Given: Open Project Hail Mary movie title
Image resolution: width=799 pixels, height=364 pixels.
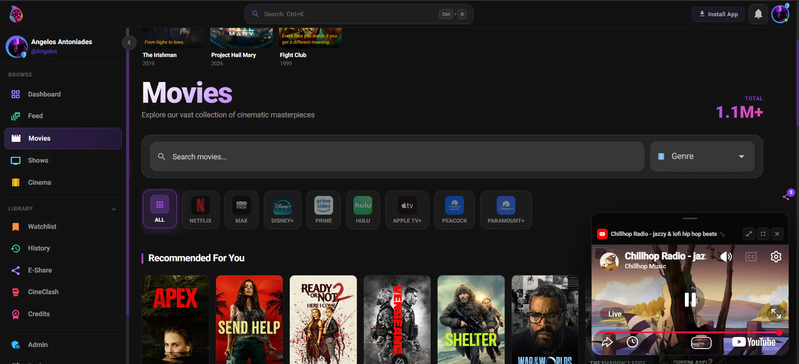Looking at the screenshot, I should click(x=233, y=55).
